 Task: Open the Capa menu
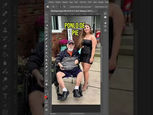[71, 2]
